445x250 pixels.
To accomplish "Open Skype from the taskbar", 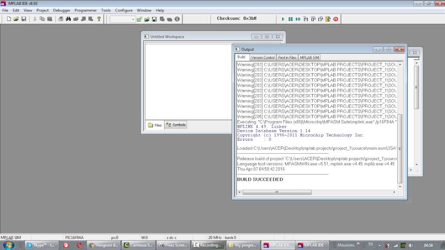I will pos(41,245).
